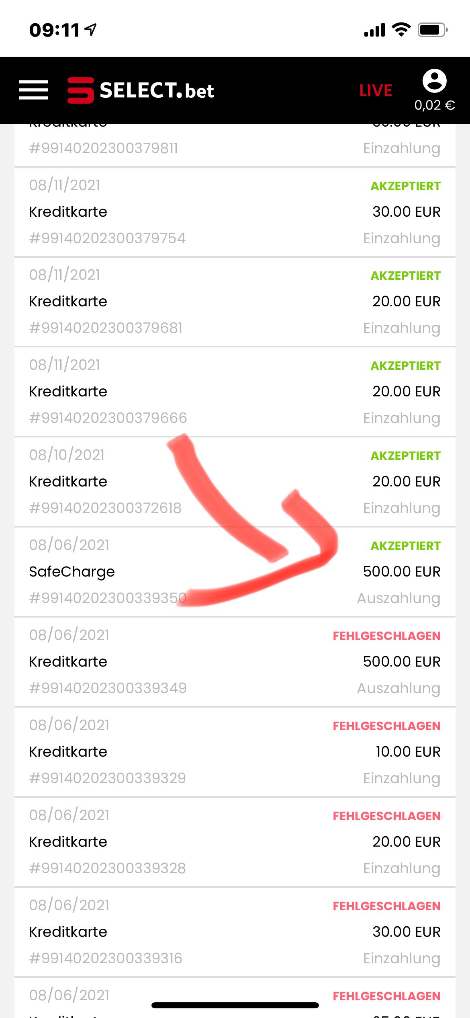Tap the home indicator bar
Viewport: 470px width, 1018px height.
click(x=235, y=1006)
